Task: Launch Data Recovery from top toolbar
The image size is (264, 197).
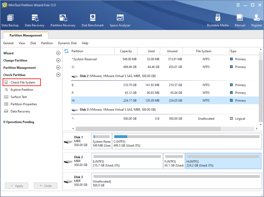Action: (34, 20)
